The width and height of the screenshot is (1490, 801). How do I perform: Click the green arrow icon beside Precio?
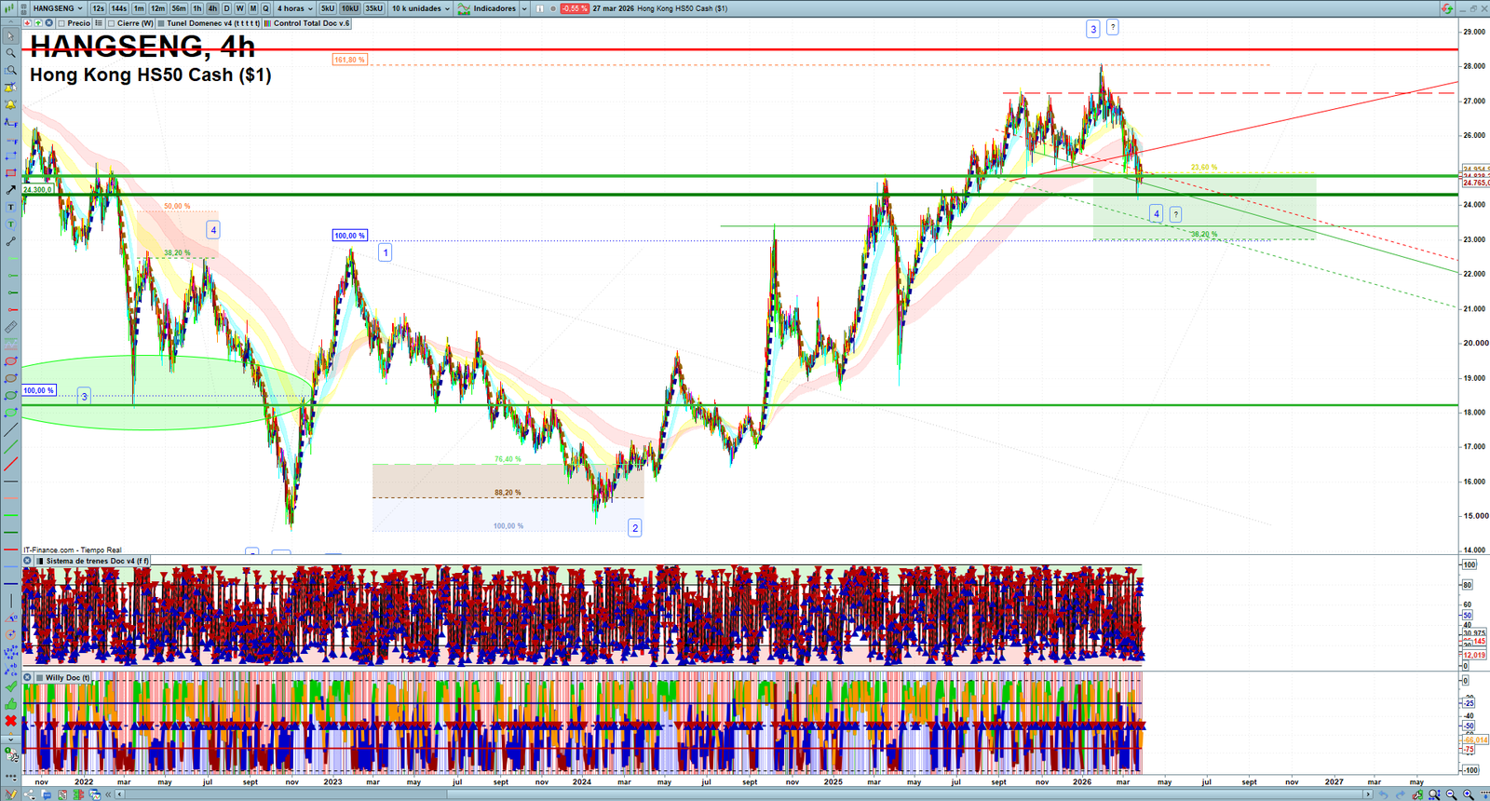pos(38,23)
